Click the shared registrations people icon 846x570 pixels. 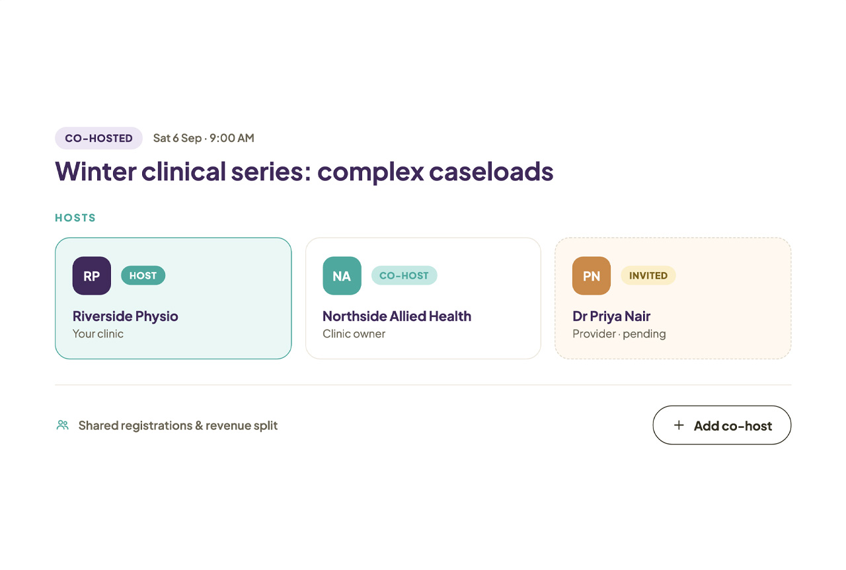63,425
